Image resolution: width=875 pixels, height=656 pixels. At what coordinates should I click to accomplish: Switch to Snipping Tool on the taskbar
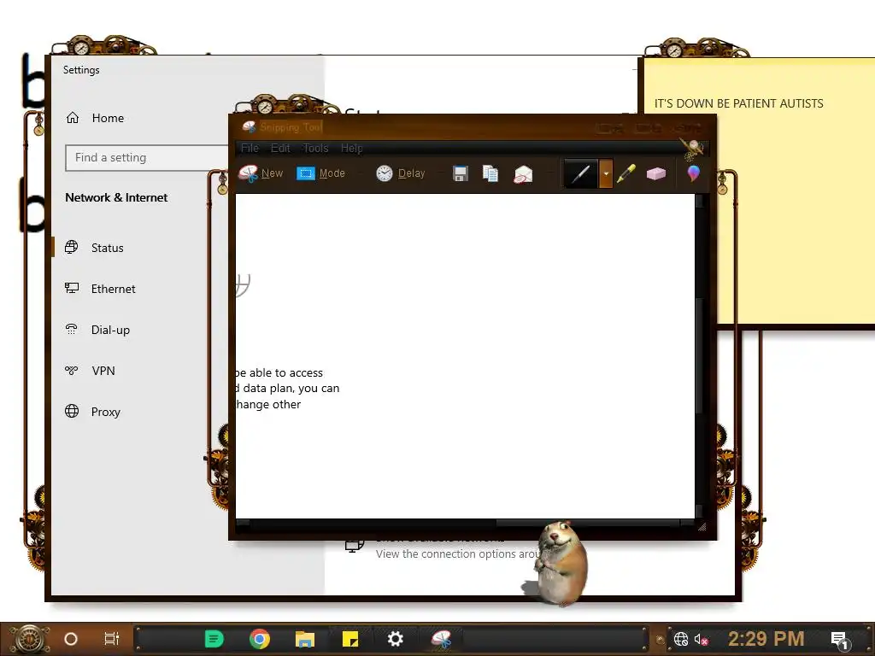tap(441, 639)
